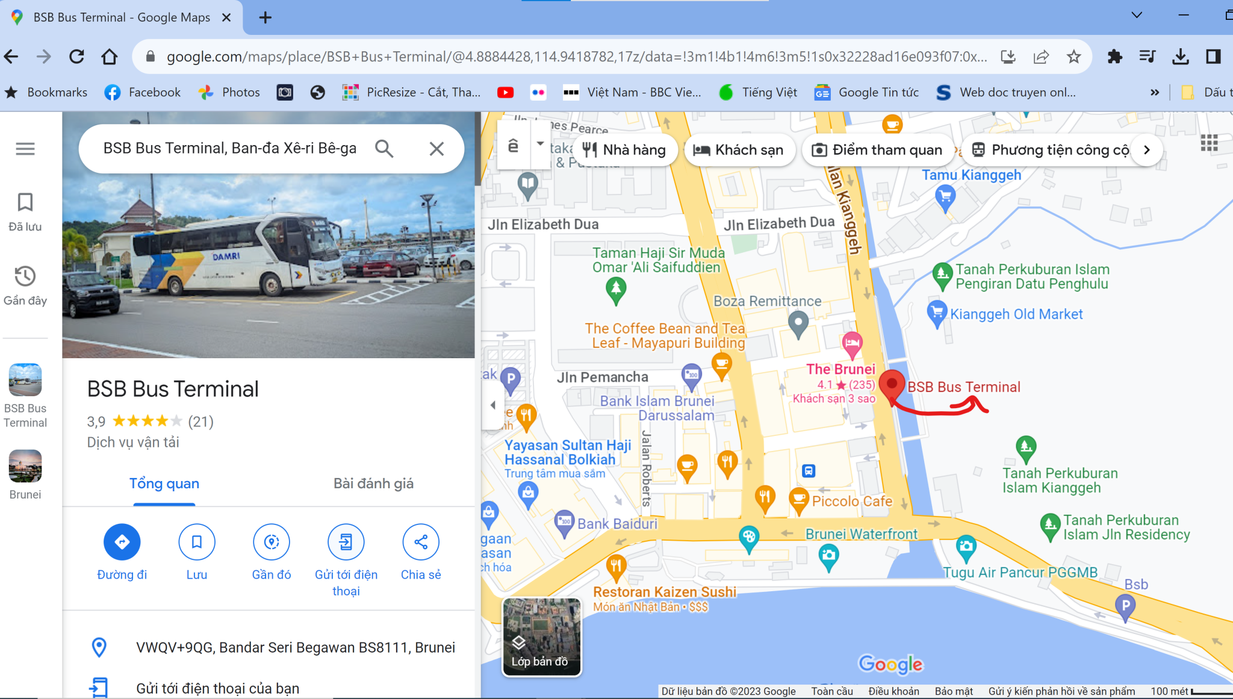Click the Lưu save bookmark button

[x=196, y=542]
